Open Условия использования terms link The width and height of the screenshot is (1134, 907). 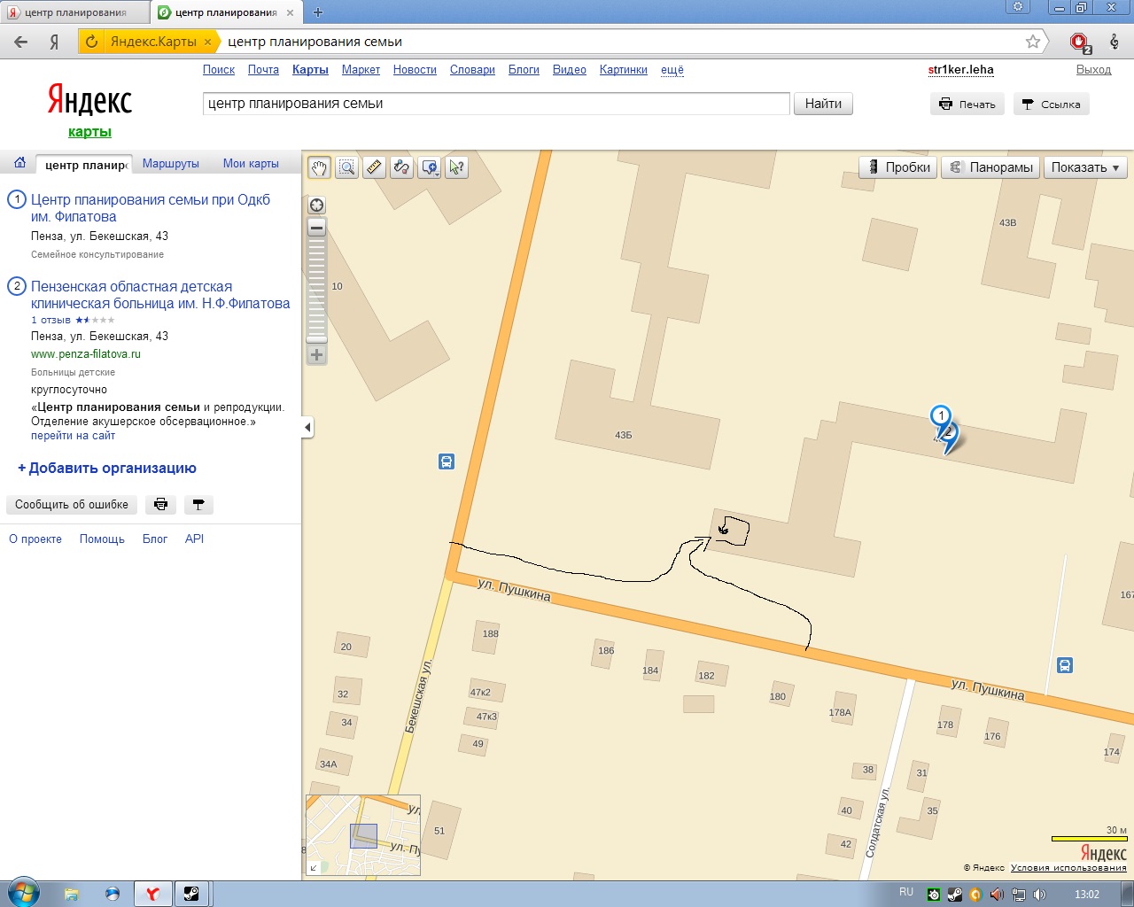(x=1068, y=868)
